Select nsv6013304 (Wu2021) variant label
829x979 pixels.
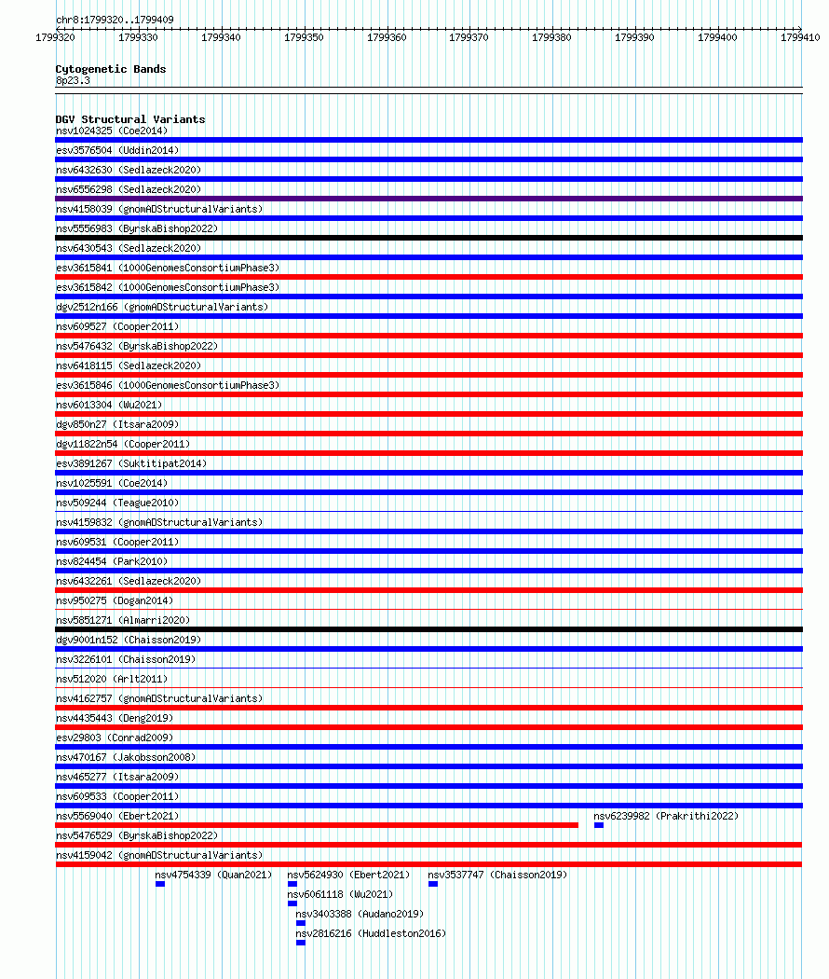tap(109, 405)
